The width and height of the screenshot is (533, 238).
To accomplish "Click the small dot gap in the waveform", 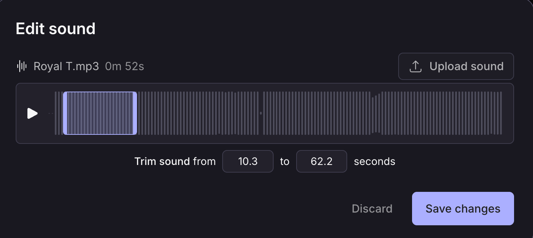I will [x=261, y=113].
